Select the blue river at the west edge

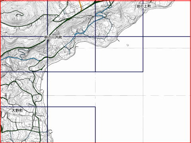tap(20, 58)
